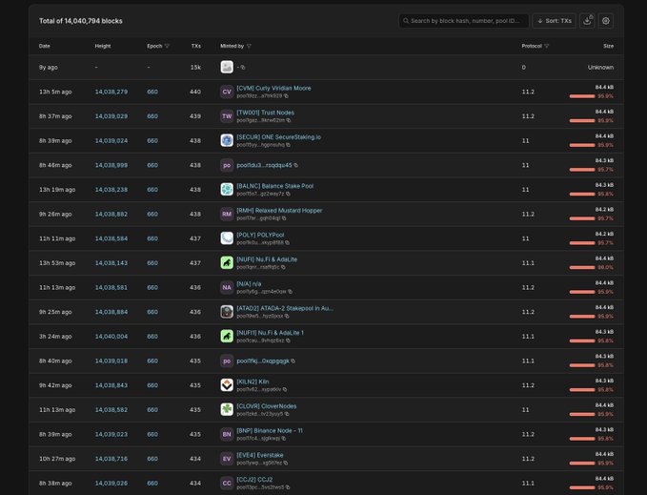Open block height 14,040,004
This screenshot has height=495, width=647.
point(111,336)
